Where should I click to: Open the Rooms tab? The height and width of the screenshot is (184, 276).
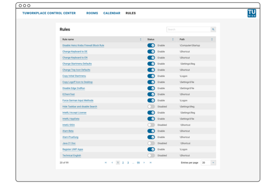(92, 13)
